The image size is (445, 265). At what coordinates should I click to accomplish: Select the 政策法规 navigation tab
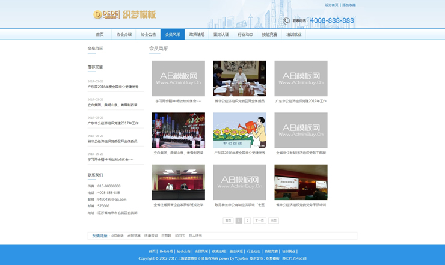tap(197, 35)
